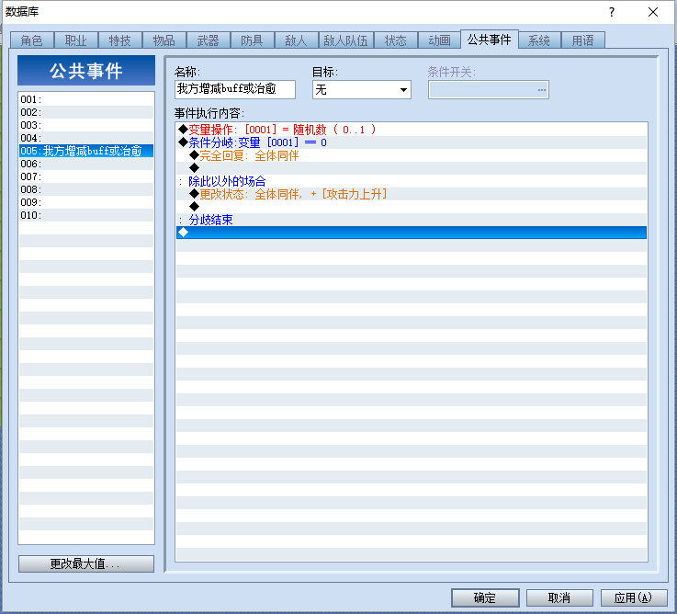Select common event 001 in the list
This screenshot has width=677, height=614.
click(86, 99)
